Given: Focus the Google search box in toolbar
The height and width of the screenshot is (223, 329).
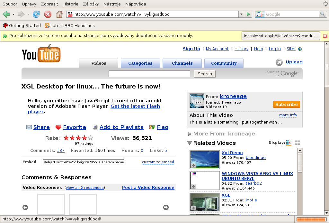Looking at the screenshot, I should point(292,14).
